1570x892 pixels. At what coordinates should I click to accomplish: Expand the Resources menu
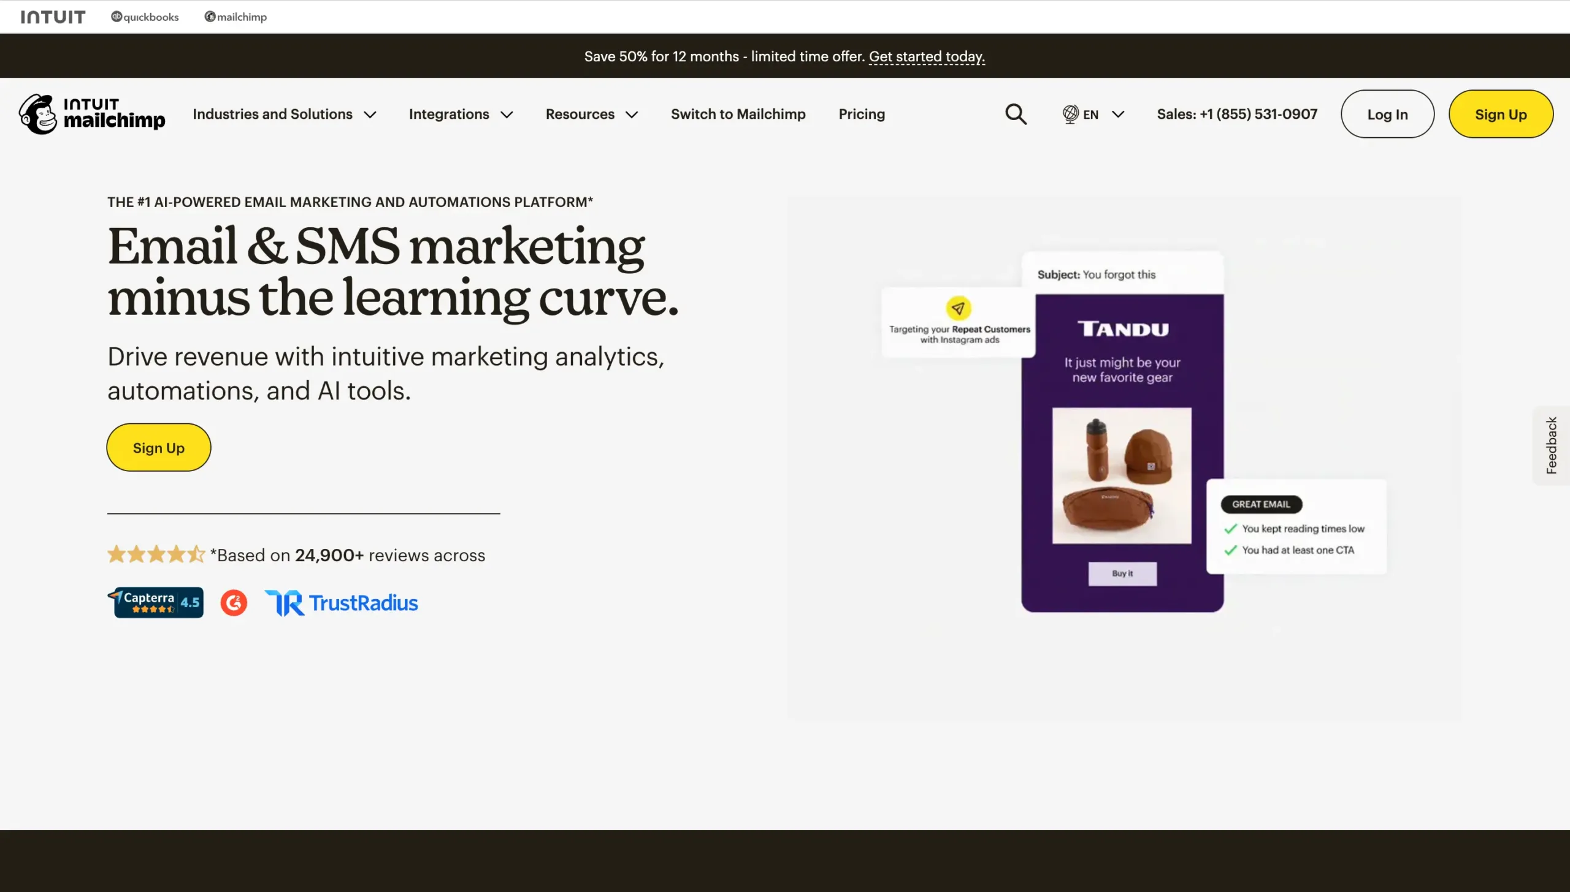(592, 114)
